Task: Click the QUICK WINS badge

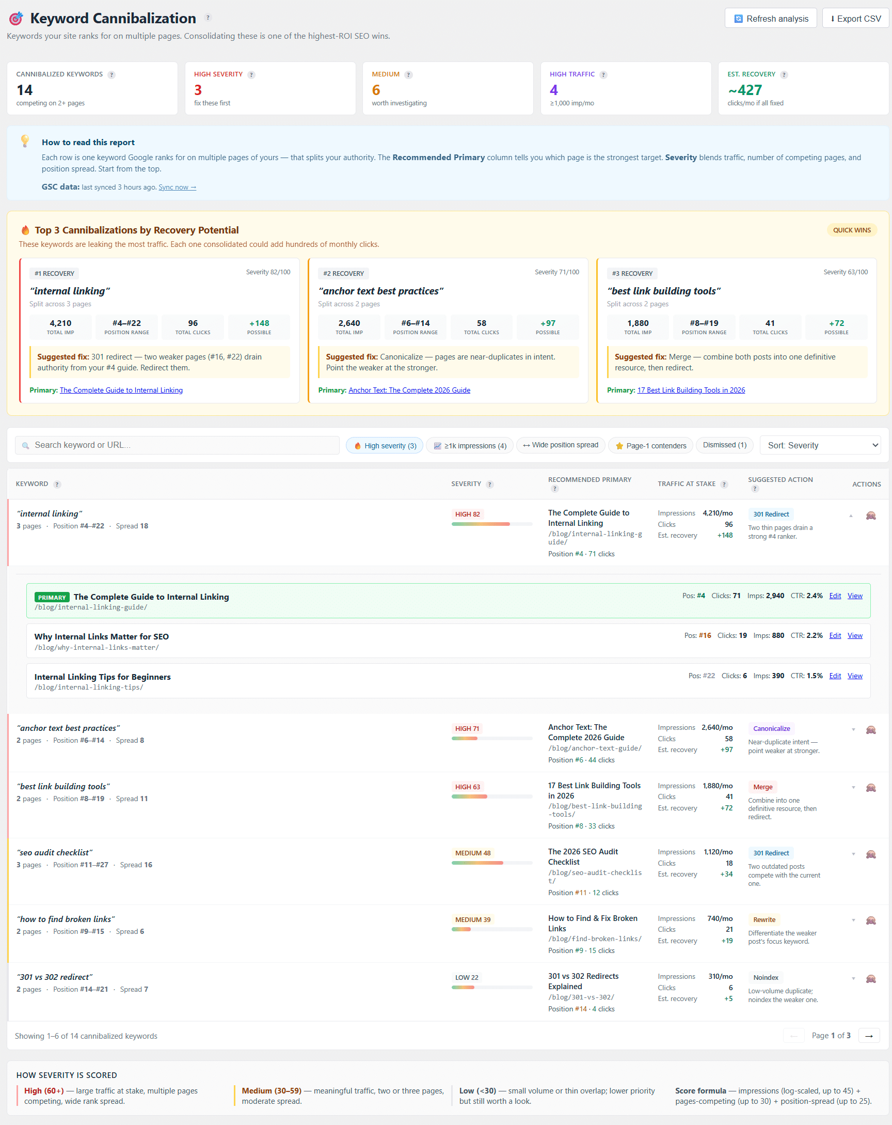Action: coord(851,230)
